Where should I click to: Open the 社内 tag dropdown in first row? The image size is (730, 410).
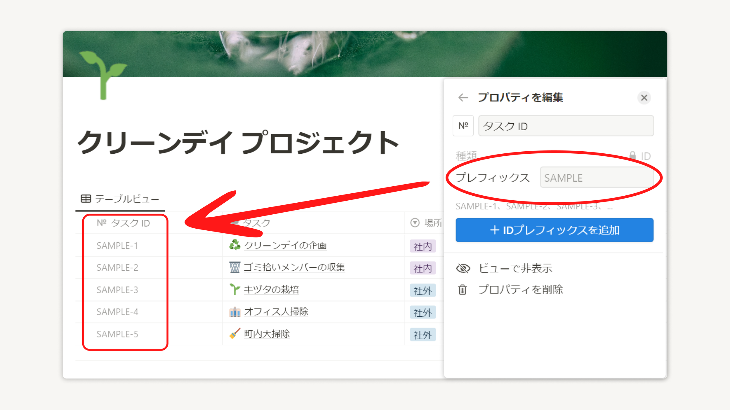pos(423,246)
